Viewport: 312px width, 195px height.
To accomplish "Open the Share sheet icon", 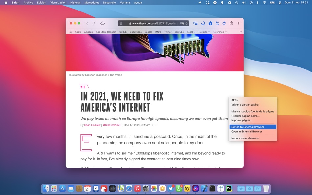I will click(231, 23).
